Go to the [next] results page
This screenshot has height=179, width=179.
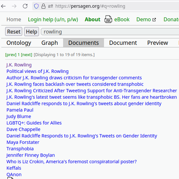click(26, 55)
